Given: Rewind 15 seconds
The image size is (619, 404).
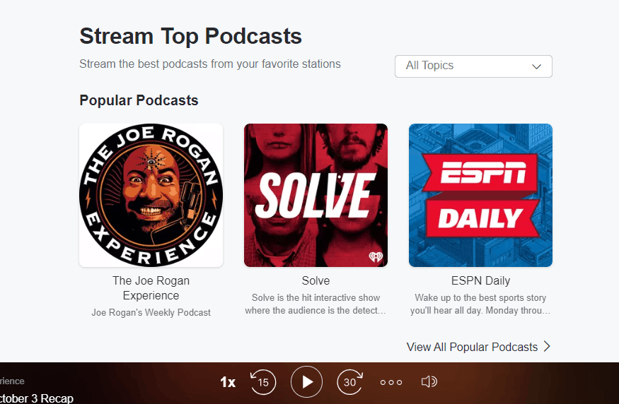Looking at the screenshot, I should pos(263,382).
